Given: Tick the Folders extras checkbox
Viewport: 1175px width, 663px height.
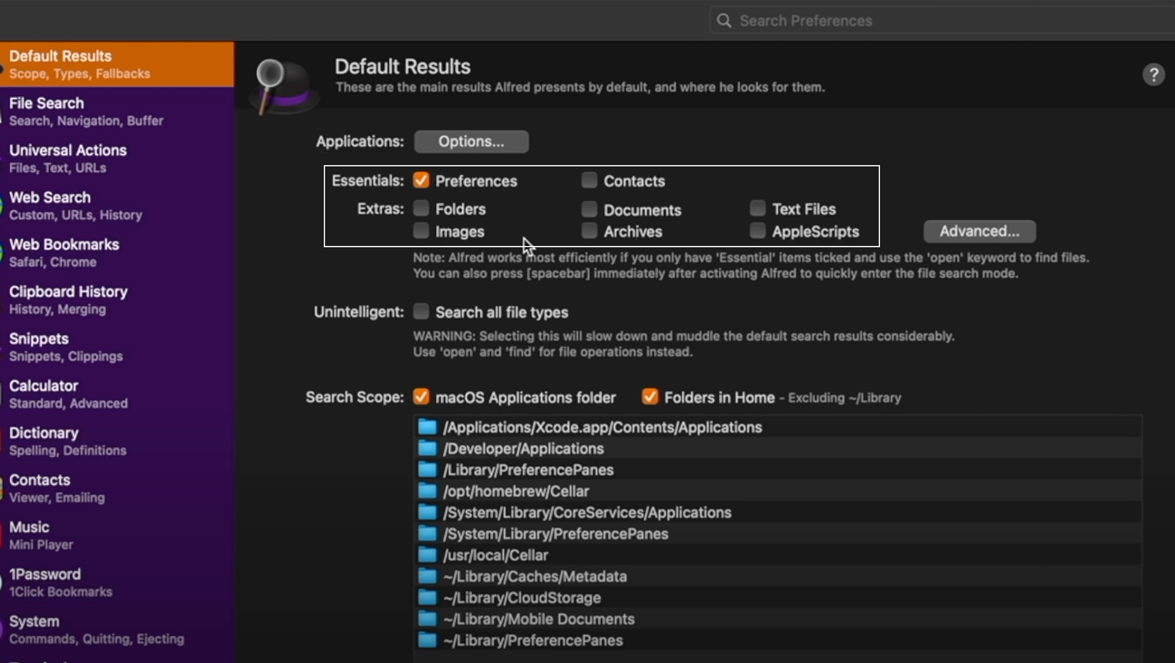Looking at the screenshot, I should click(421, 208).
